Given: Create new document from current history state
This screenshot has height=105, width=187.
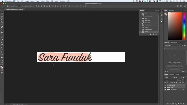Looking at the screenshot, I should click(150, 34).
